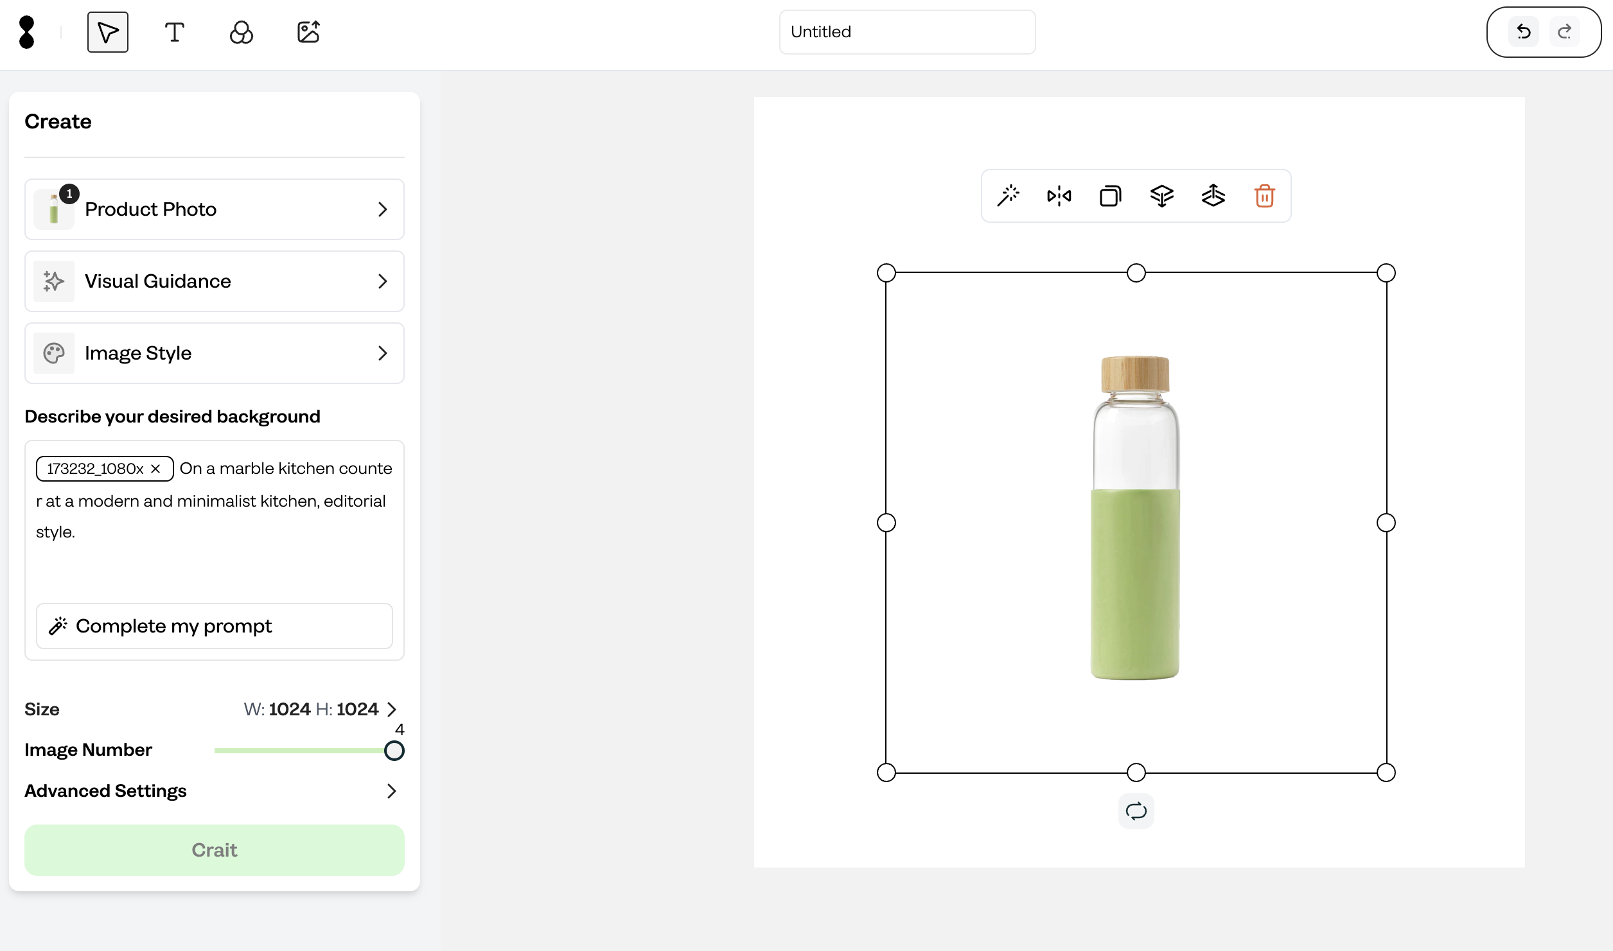Viewport: 1613px width, 951px height.
Task: Click the 'Create' panel heading
Action: (58, 121)
